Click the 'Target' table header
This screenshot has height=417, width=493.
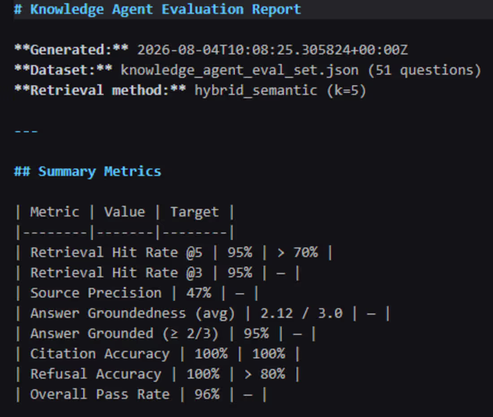(195, 213)
